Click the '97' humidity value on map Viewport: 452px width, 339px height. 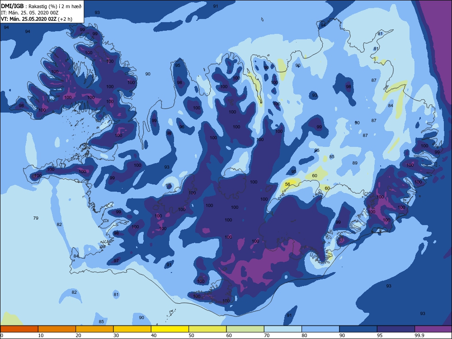116,261
